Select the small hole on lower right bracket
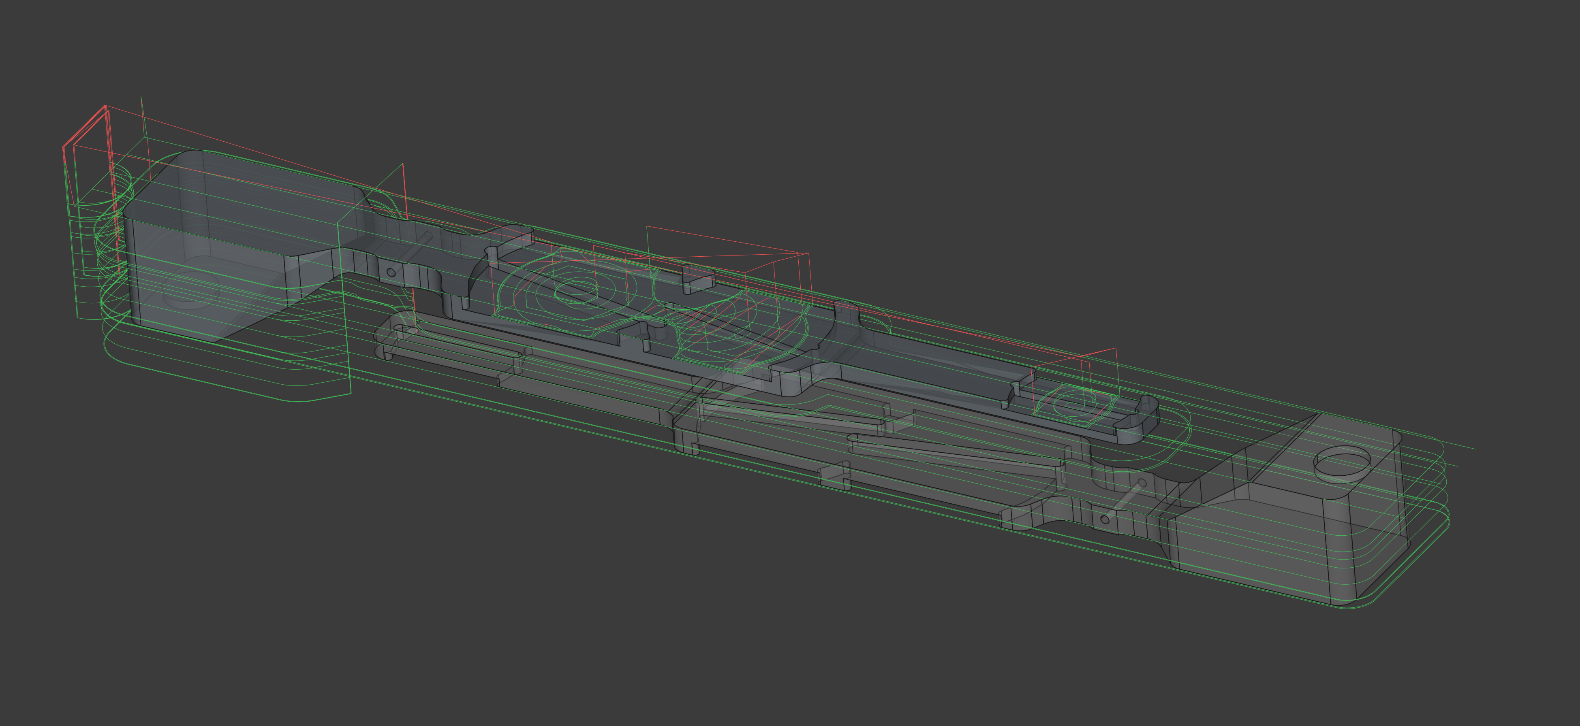This screenshot has width=1580, height=726. 1105,519
